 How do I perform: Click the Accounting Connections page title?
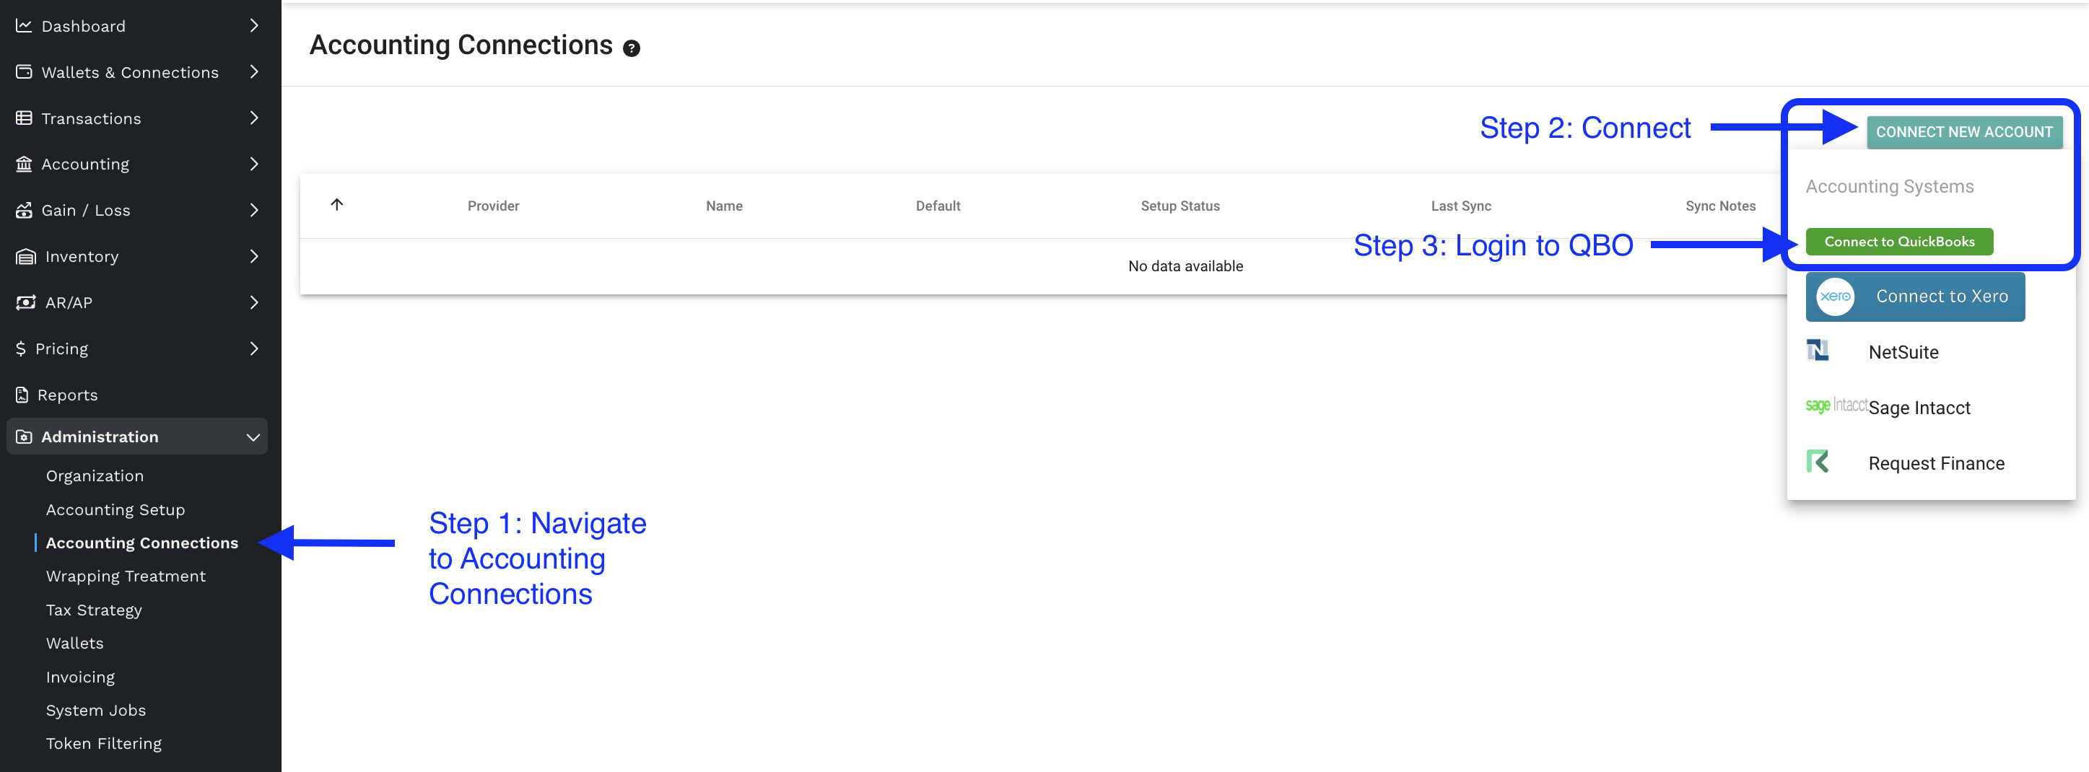(461, 45)
